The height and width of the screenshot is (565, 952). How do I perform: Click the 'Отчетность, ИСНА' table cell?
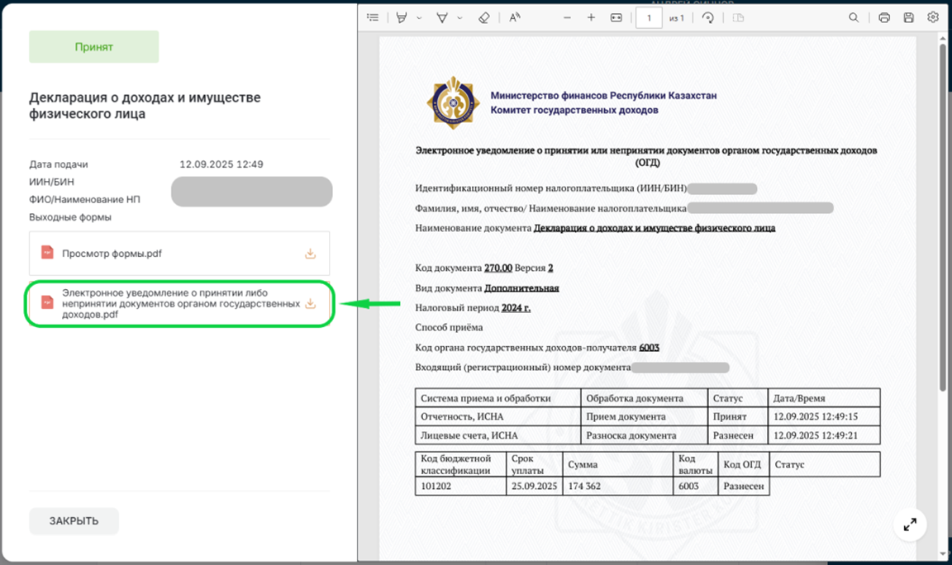(x=497, y=416)
